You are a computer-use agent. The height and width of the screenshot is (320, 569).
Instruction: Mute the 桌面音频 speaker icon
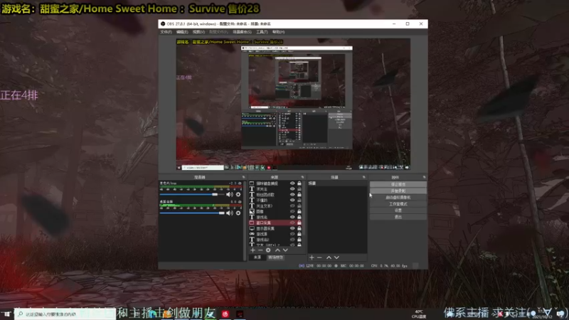coord(229,213)
